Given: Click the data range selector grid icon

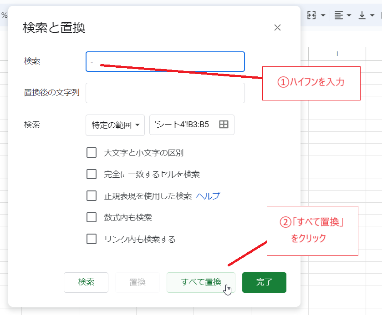Looking at the screenshot, I should pyautogui.click(x=224, y=124).
